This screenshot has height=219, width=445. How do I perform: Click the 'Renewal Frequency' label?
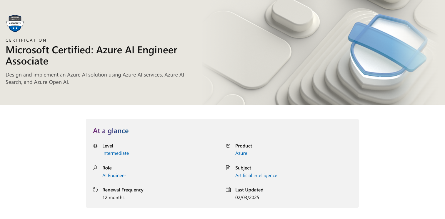123,190
